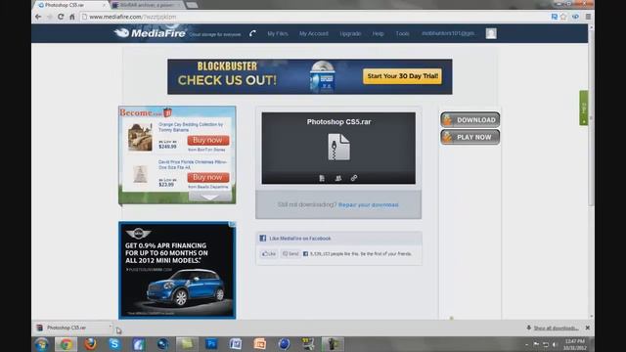Open a new browser tab
Viewport: 626px width, 352px height.
click(x=192, y=5)
